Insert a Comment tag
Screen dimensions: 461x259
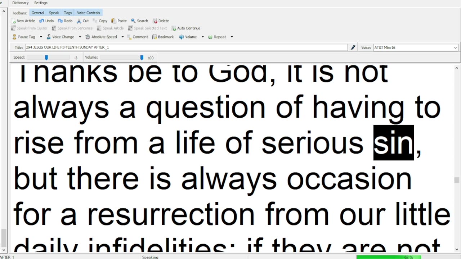pyautogui.click(x=137, y=37)
